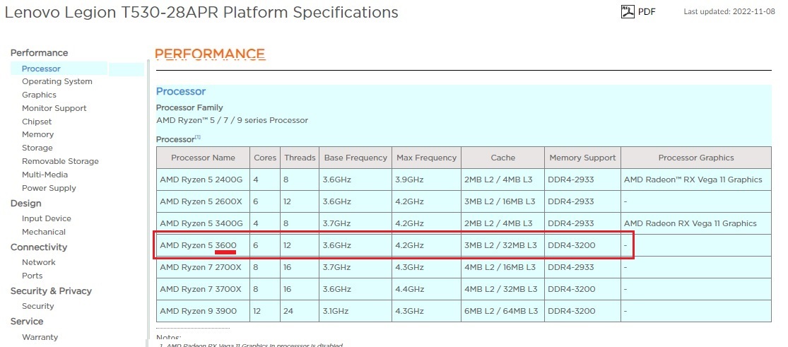The height and width of the screenshot is (347, 788).
Task: Click the 24 threads cell
Action: click(300, 311)
